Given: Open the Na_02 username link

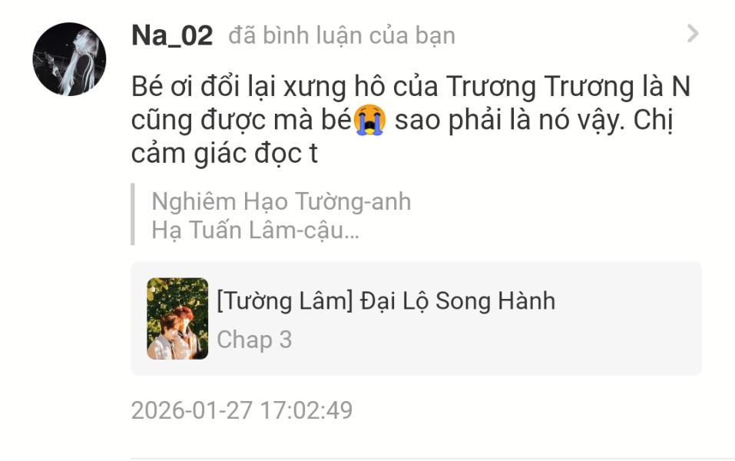Looking at the screenshot, I should [x=172, y=35].
